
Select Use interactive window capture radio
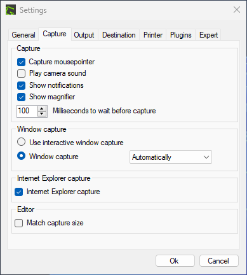[x=21, y=142]
